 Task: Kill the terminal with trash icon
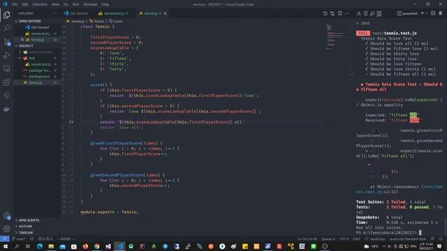(441, 13)
